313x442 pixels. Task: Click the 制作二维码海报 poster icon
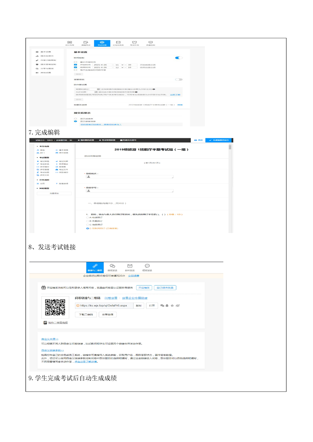45,323
